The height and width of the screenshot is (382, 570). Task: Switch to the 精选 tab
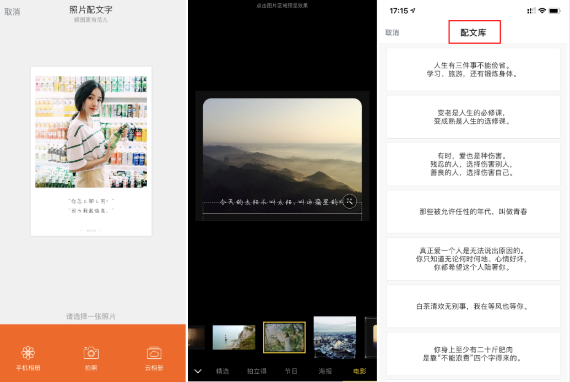222,372
